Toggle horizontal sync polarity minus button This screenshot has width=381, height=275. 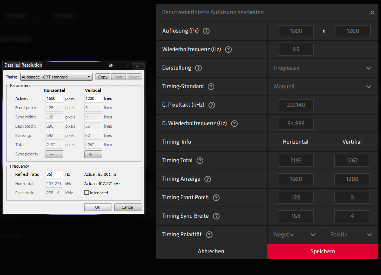[54, 154]
